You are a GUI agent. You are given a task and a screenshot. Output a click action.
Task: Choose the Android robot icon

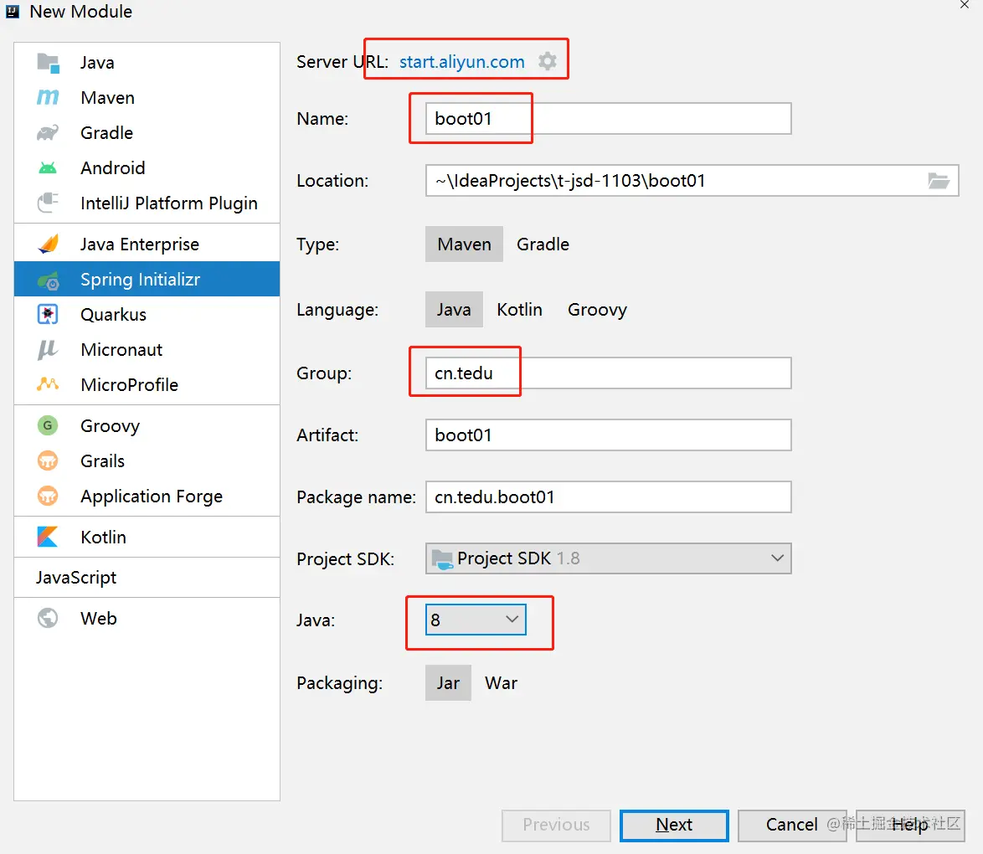pos(48,168)
